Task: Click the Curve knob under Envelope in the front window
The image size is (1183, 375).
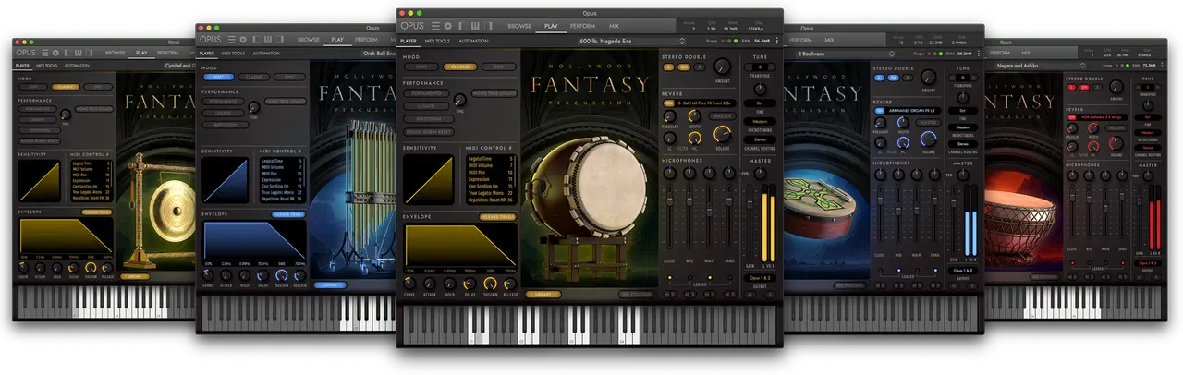Action: click(410, 282)
